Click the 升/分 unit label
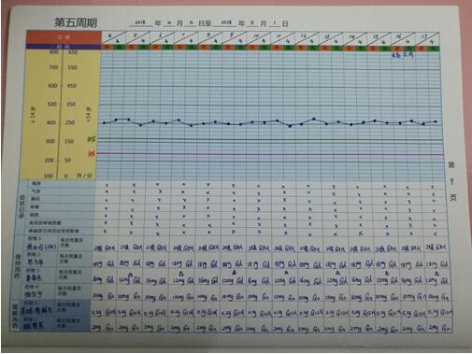This screenshot has height=354, width=472. 84,176
